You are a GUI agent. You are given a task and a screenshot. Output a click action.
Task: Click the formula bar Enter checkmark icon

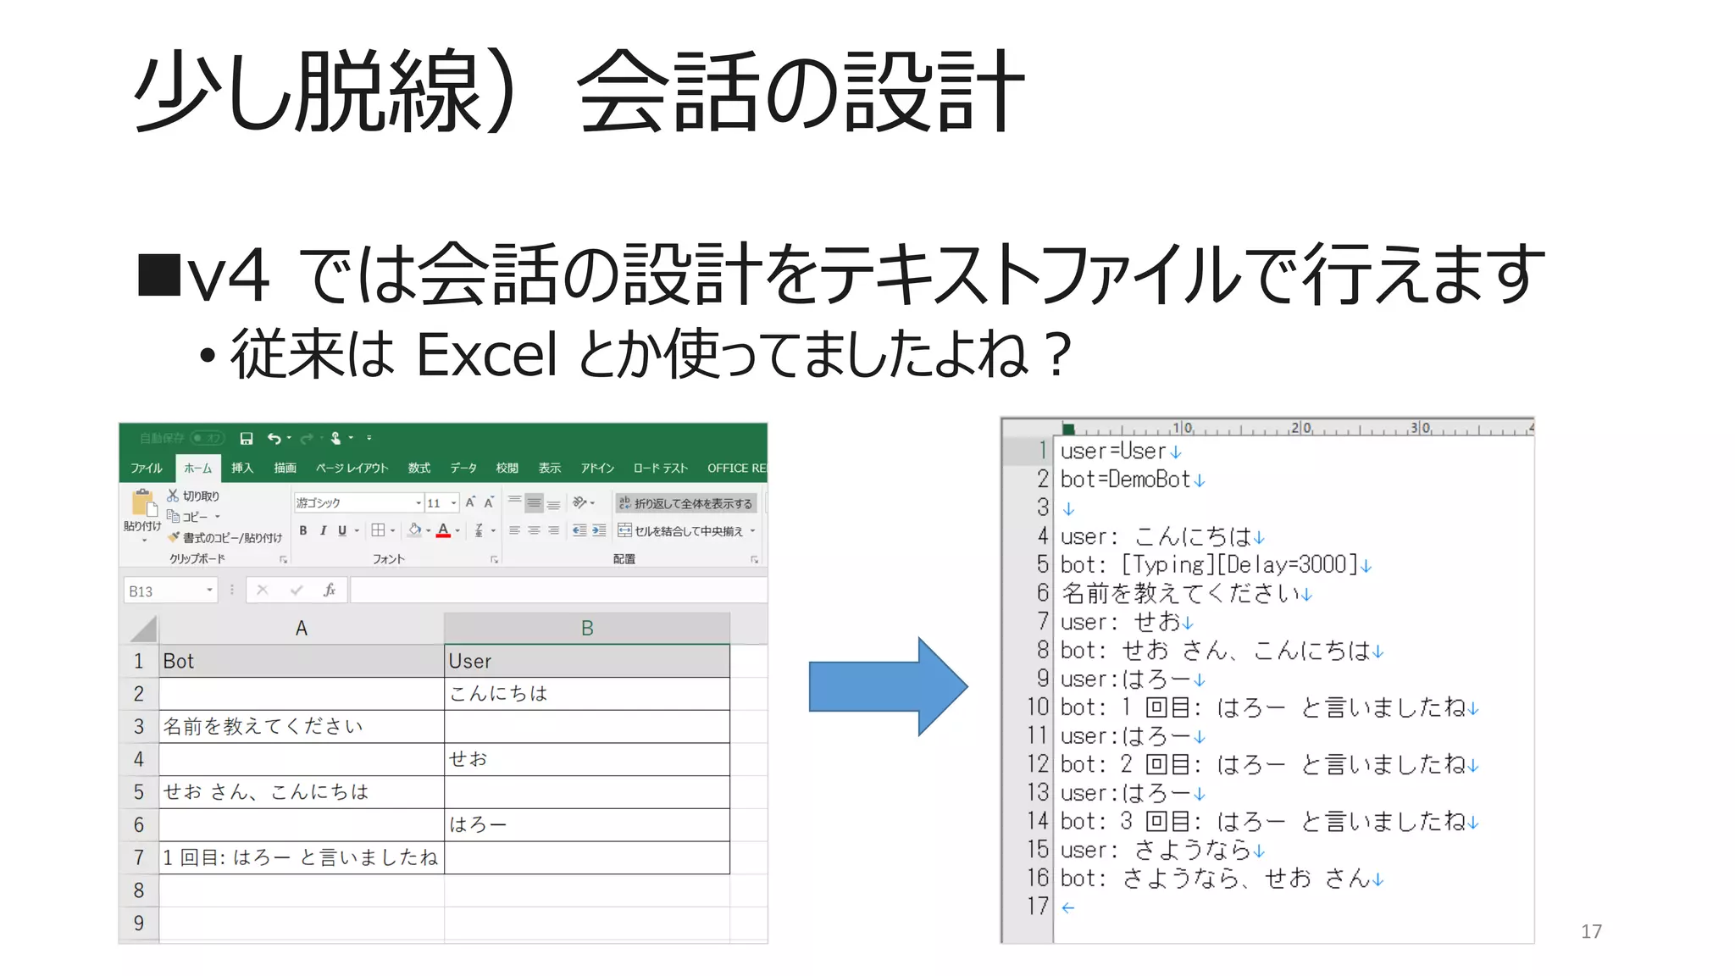coord(297,591)
